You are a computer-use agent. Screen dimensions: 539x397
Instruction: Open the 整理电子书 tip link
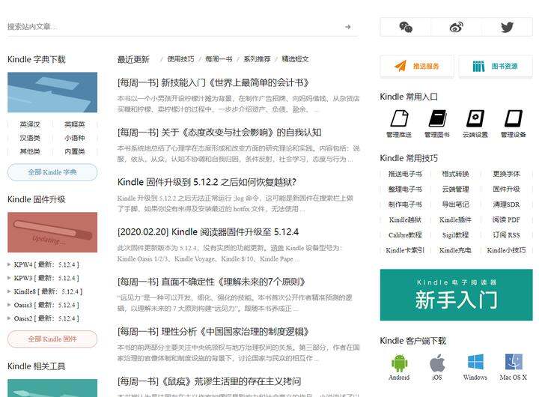tap(405, 189)
